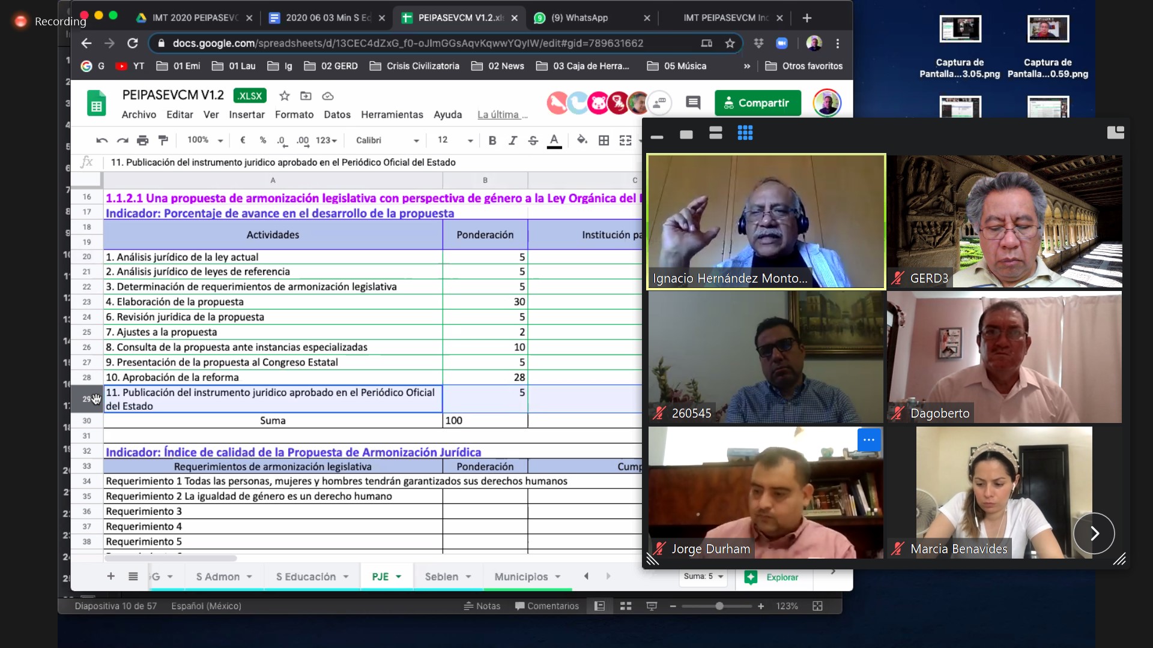The image size is (1153, 648).
Task: Toggle strikethrough formatting
Action: click(x=533, y=140)
